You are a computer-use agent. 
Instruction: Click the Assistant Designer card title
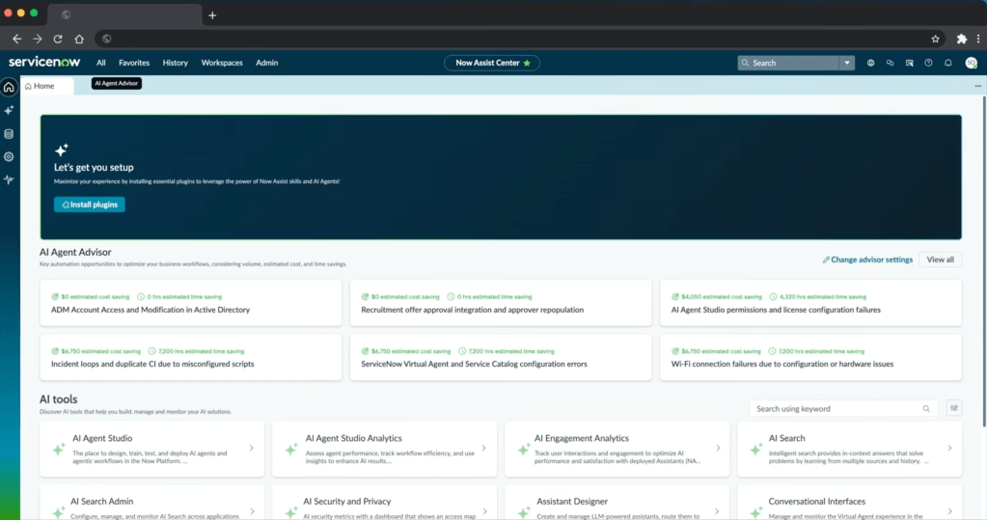572,501
